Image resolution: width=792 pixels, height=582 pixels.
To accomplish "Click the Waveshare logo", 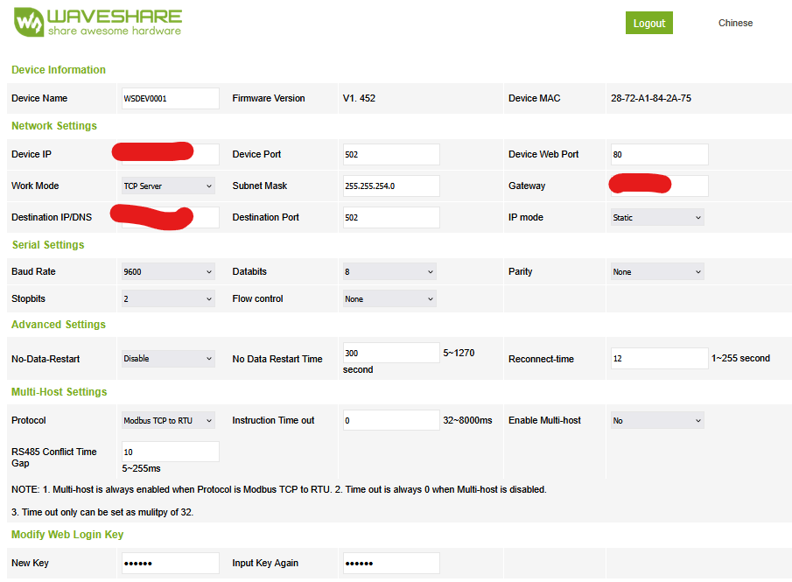I will (98, 23).
